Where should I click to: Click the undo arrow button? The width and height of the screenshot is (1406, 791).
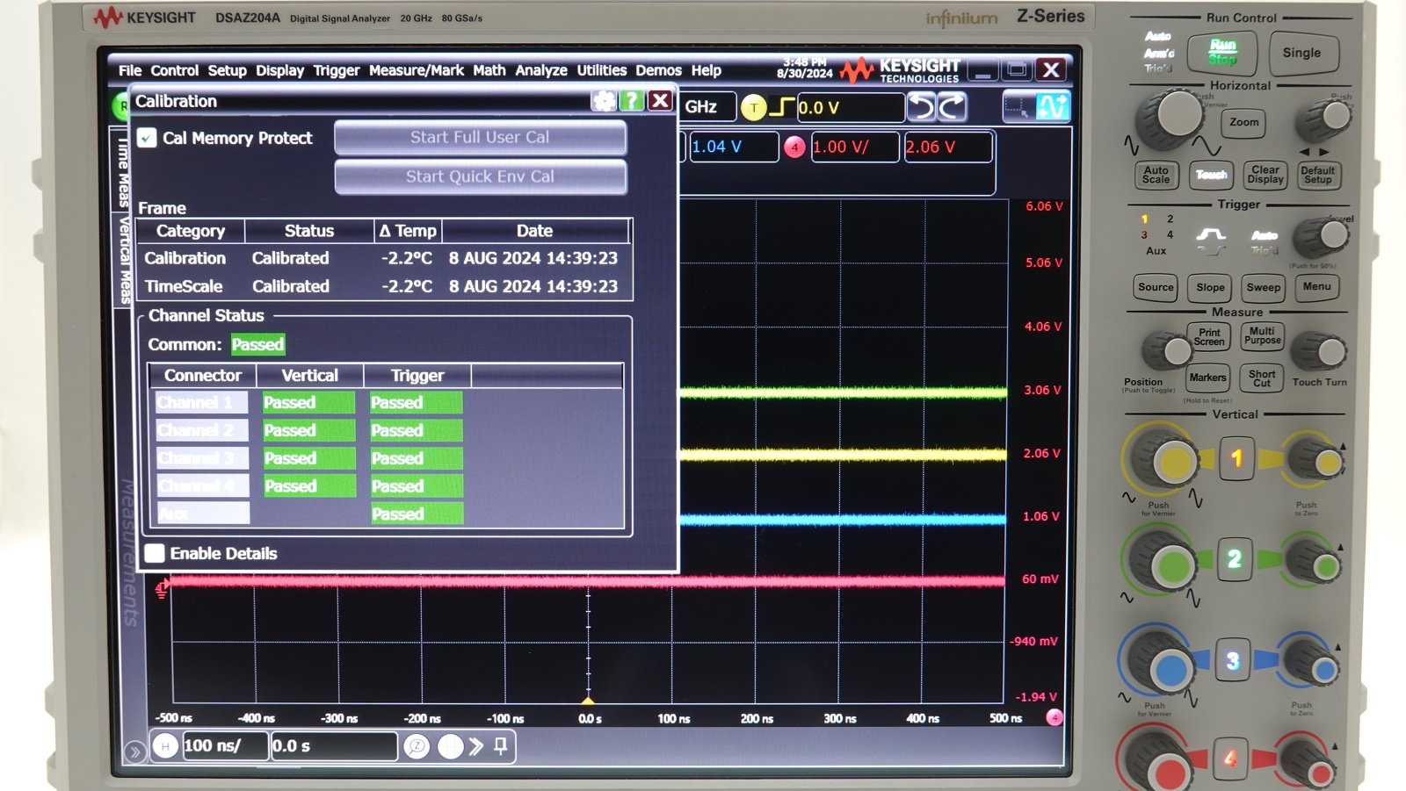(921, 107)
